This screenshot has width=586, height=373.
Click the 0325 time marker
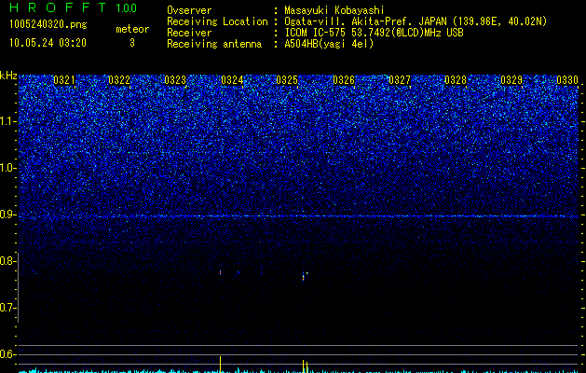(287, 80)
